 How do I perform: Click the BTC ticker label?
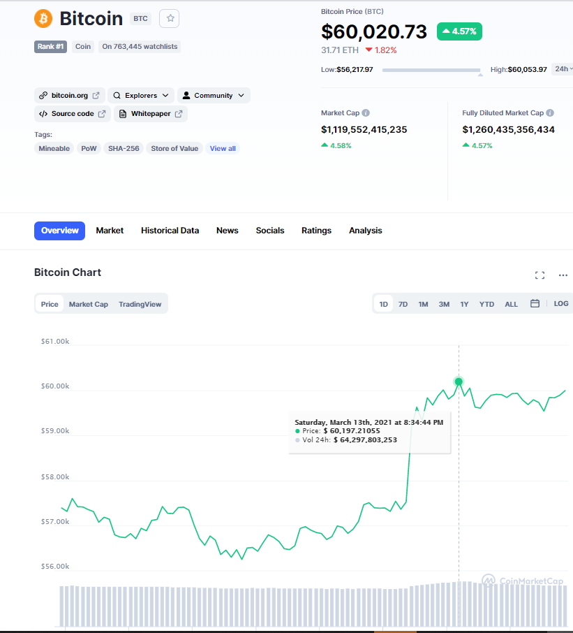point(140,19)
